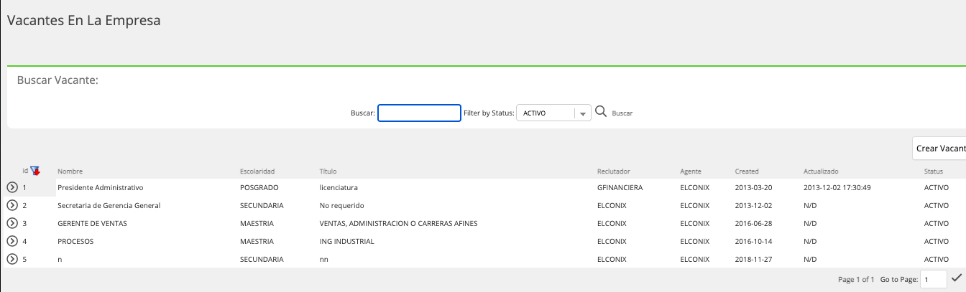Image resolution: width=966 pixels, height=292 pixels.
Task: Expand row 2 Secretaria de Gerencia General
Action: (12, 205)
